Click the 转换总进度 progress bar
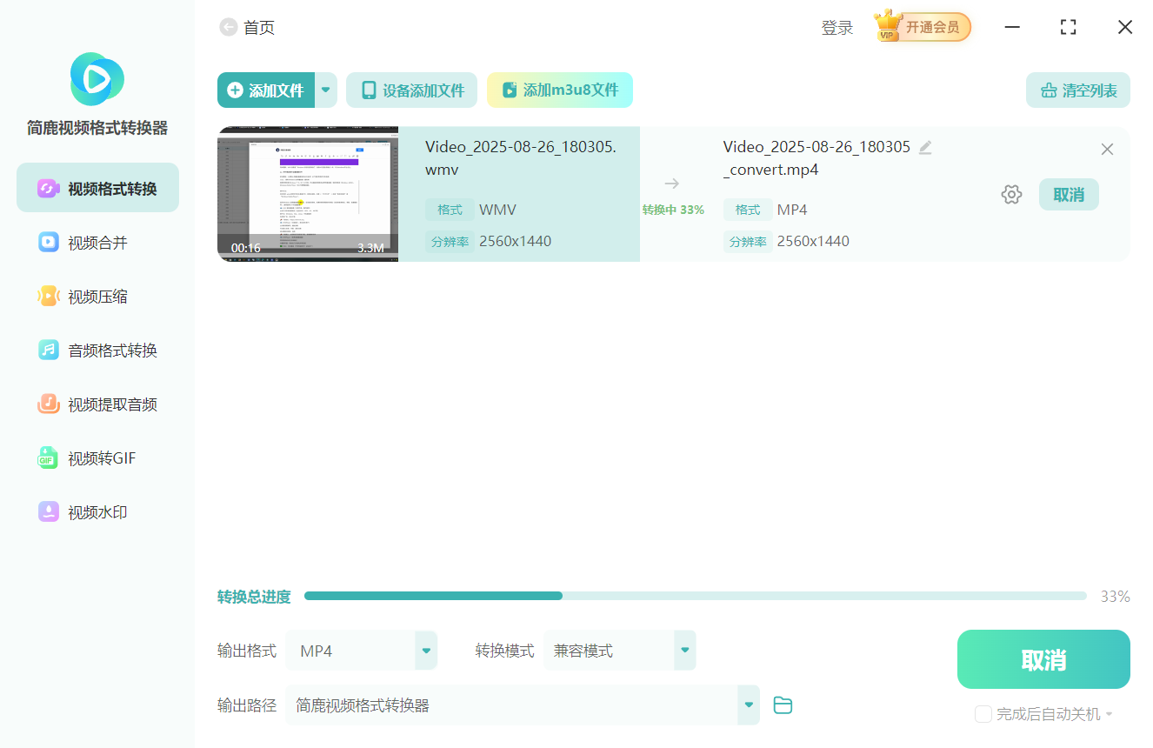 coord(694,597)
